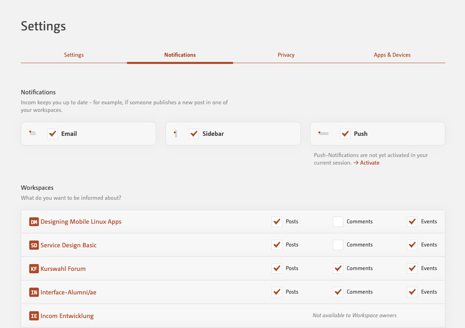
Task: Disable Email notifications checkbox
Action: [52, 134]
